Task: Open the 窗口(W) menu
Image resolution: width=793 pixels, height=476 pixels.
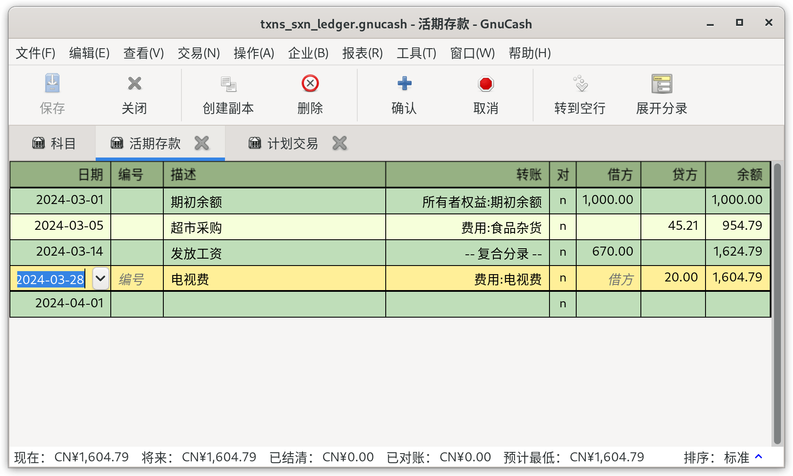Action: (x=472, y=53)
